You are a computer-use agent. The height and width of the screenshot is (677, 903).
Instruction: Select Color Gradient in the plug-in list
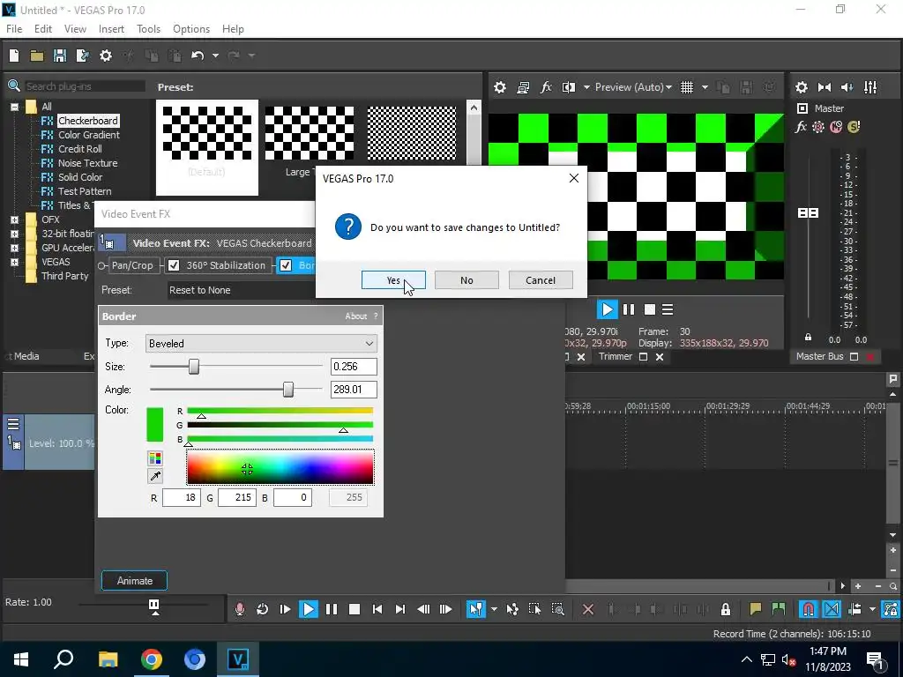coord(89,135)
